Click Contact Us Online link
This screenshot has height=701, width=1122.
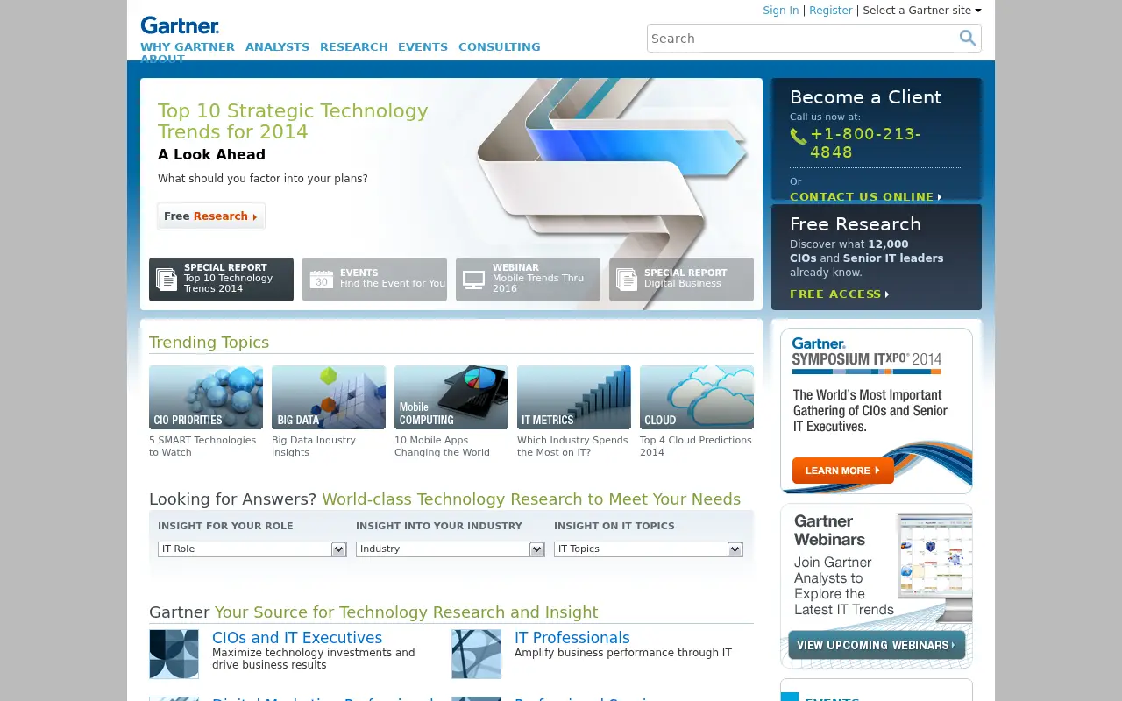(x=866, y=197)
